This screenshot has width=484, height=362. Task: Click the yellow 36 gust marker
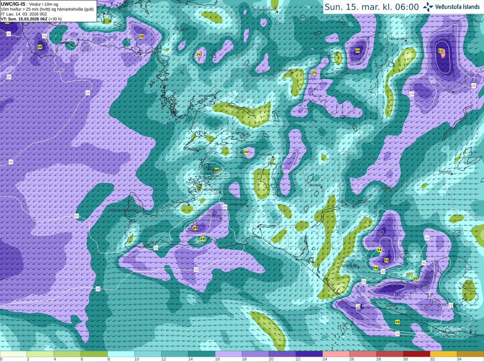(375, 268)
